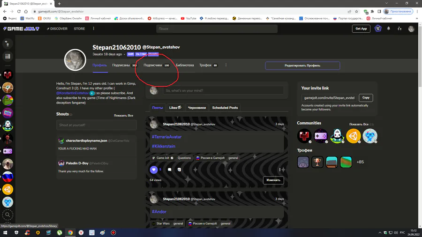
Task: Open the sidebar discover communities search icon
Action: pos(8,215)
